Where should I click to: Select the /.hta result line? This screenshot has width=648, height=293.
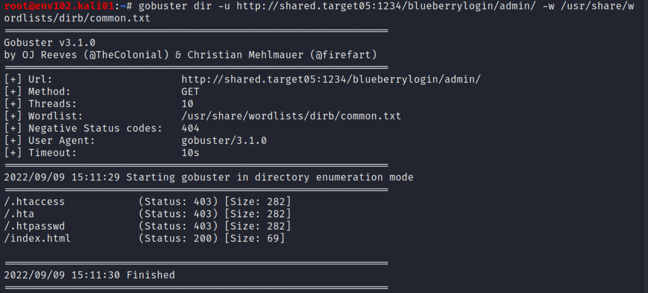pyautogui.click(x=19, y=214)
